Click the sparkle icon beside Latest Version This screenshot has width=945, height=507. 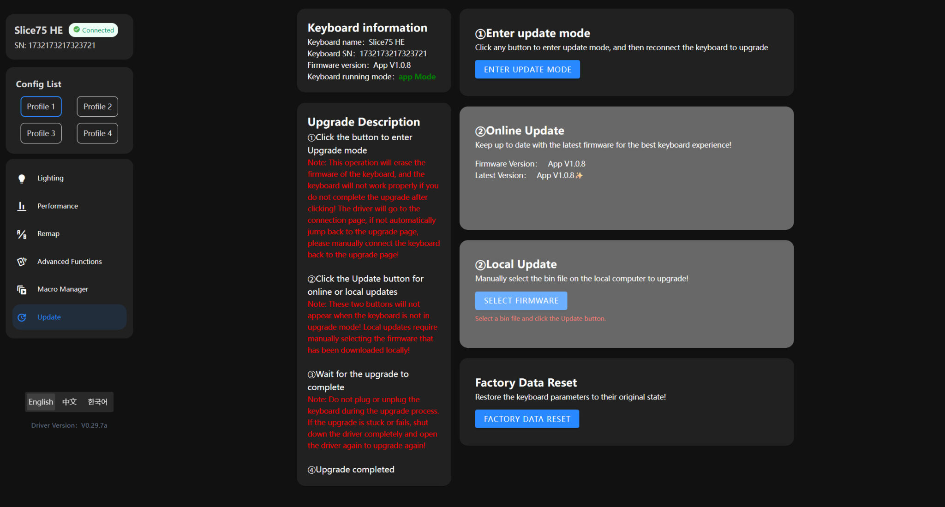pyautogui.click(x=579, y=176)
